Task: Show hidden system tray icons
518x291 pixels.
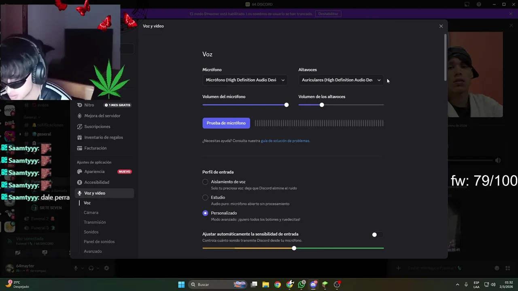Action: coord(458,285)
